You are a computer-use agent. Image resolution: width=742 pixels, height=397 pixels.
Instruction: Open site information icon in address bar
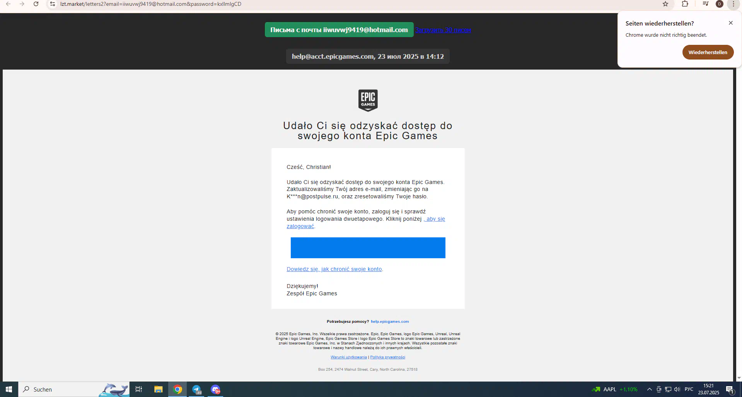pos(53,4)
